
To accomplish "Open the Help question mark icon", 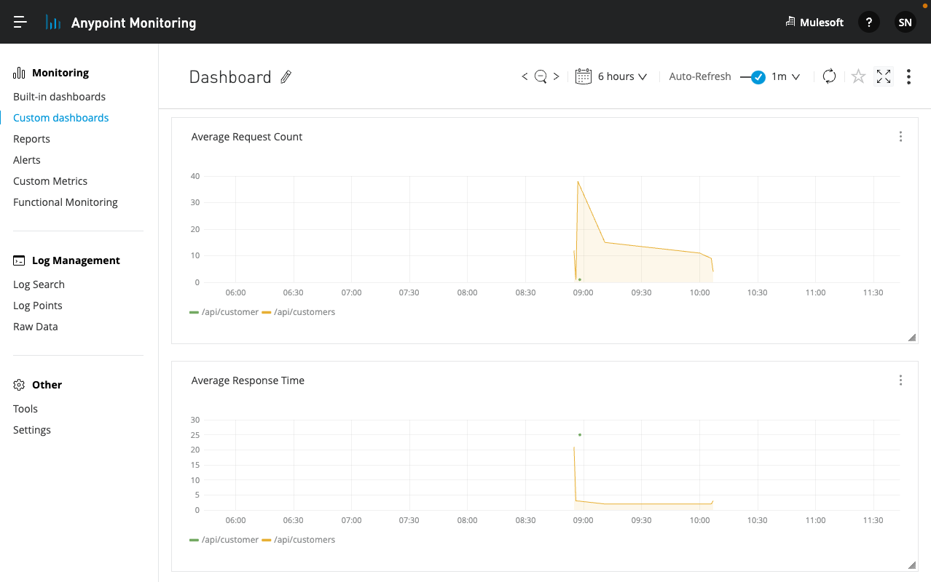I will coord(868,22).
